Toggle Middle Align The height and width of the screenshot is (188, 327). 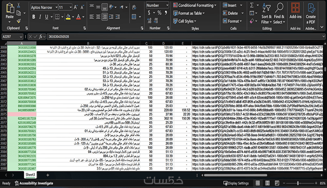[x=98, y=7]
